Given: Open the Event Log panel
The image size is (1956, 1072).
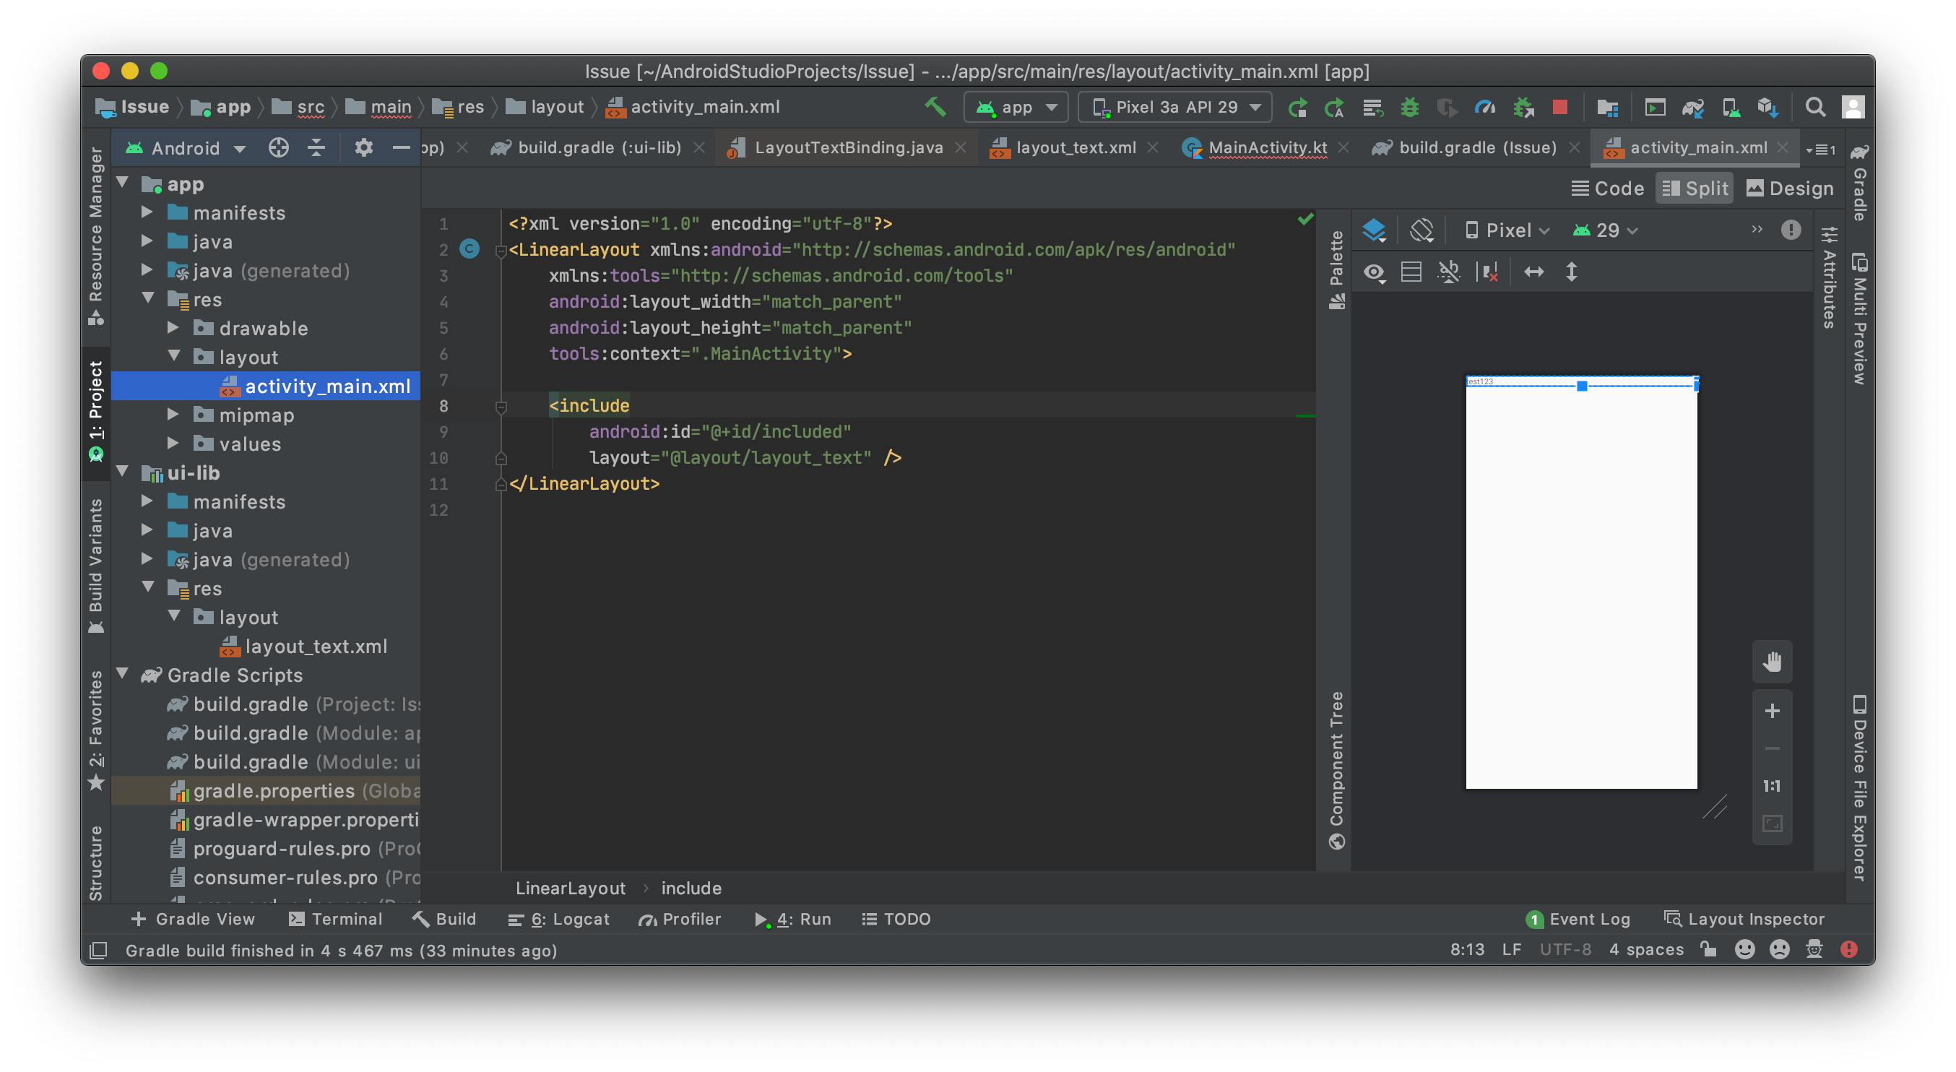Looking at the screenshot, I should 1578,919.
